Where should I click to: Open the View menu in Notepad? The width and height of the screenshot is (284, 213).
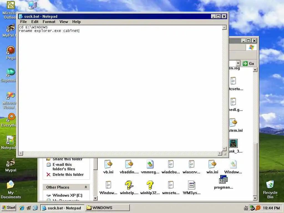pyautogui.click(x=64, y=22)
